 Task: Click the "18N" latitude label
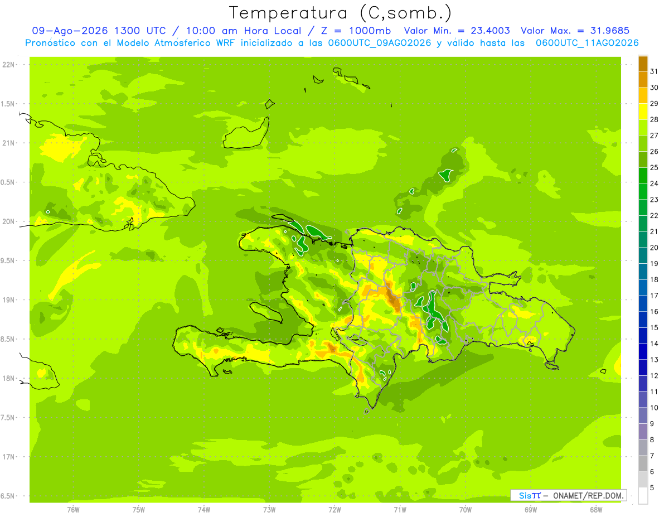click(x=9, y=378)
